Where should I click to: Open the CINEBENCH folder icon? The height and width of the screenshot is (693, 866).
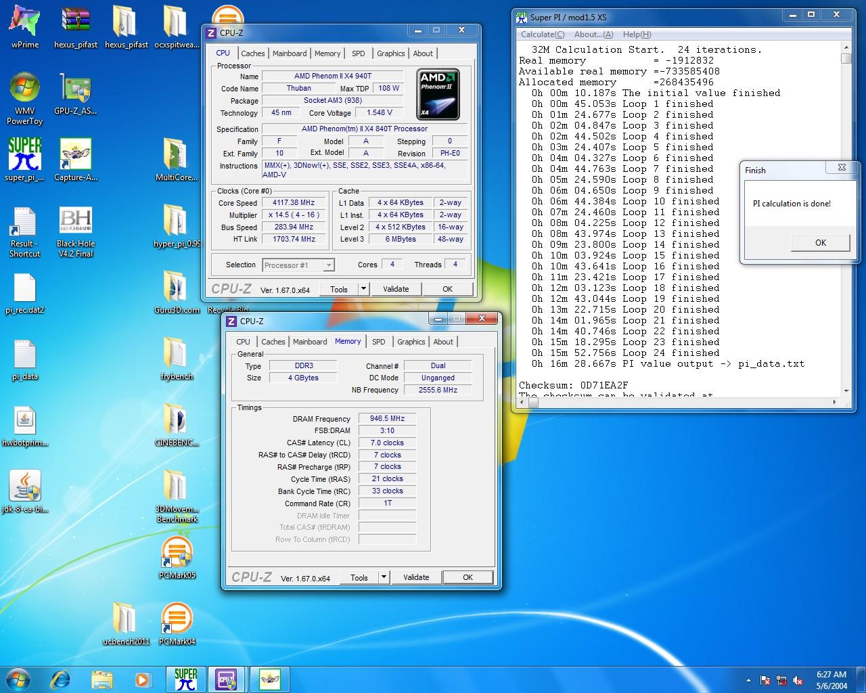pos(176,425)
